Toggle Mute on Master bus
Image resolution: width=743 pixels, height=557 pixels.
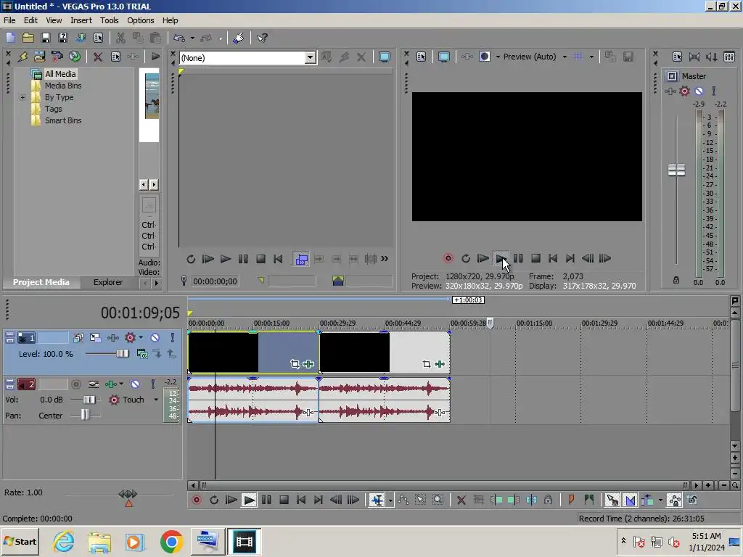699,91
